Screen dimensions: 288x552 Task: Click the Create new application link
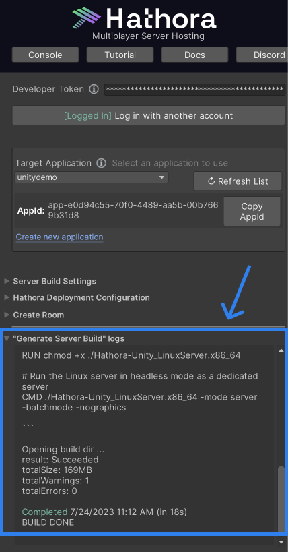(x=59, y=237)
